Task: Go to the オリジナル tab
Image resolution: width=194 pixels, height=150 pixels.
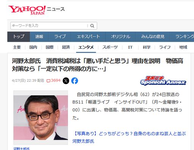Action: [121, 37]
